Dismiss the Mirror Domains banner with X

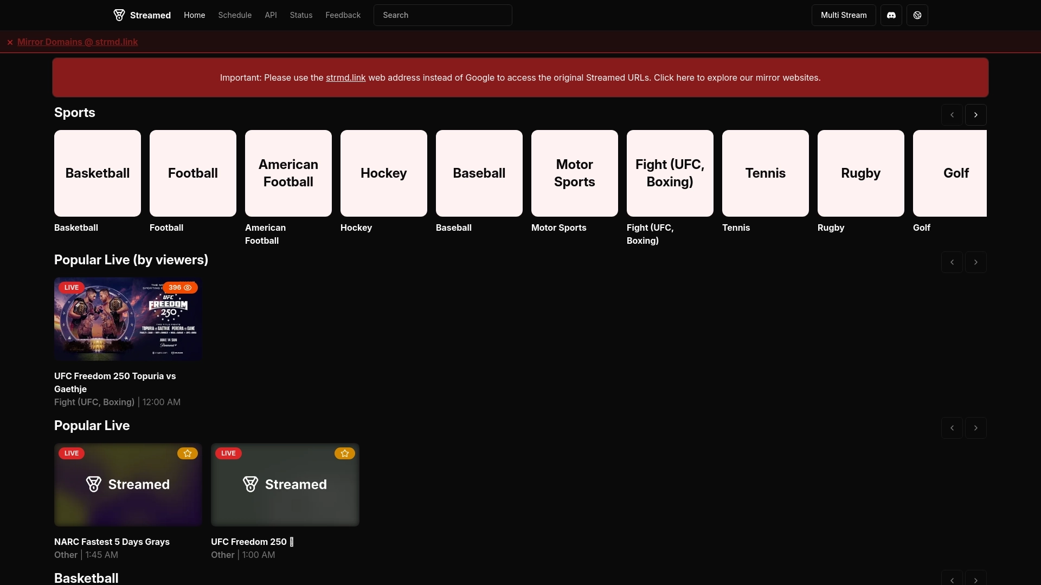[10, 42]
